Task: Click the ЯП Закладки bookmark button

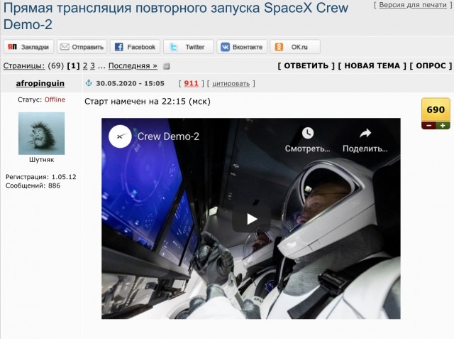Action: point(28,47)
